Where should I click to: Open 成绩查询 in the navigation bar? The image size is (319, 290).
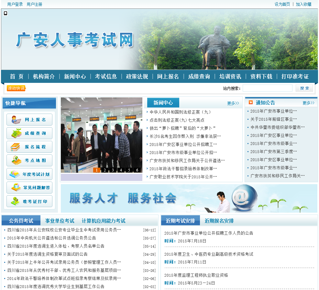point(199,76)
